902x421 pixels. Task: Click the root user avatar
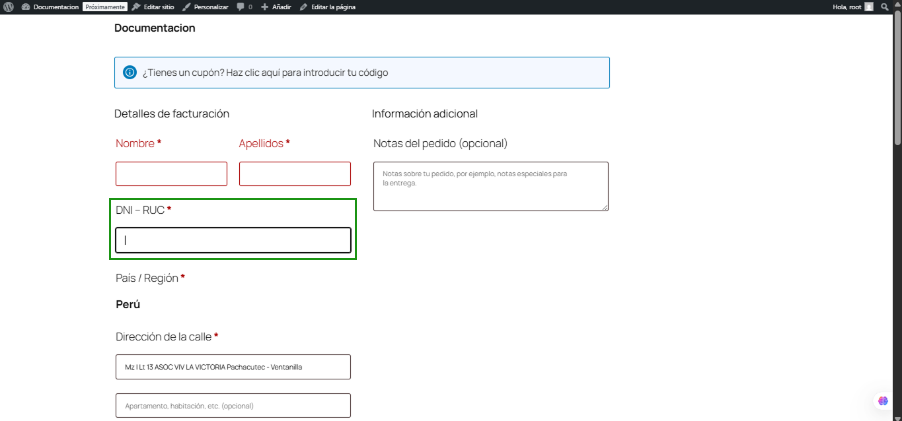click(869, 7)
